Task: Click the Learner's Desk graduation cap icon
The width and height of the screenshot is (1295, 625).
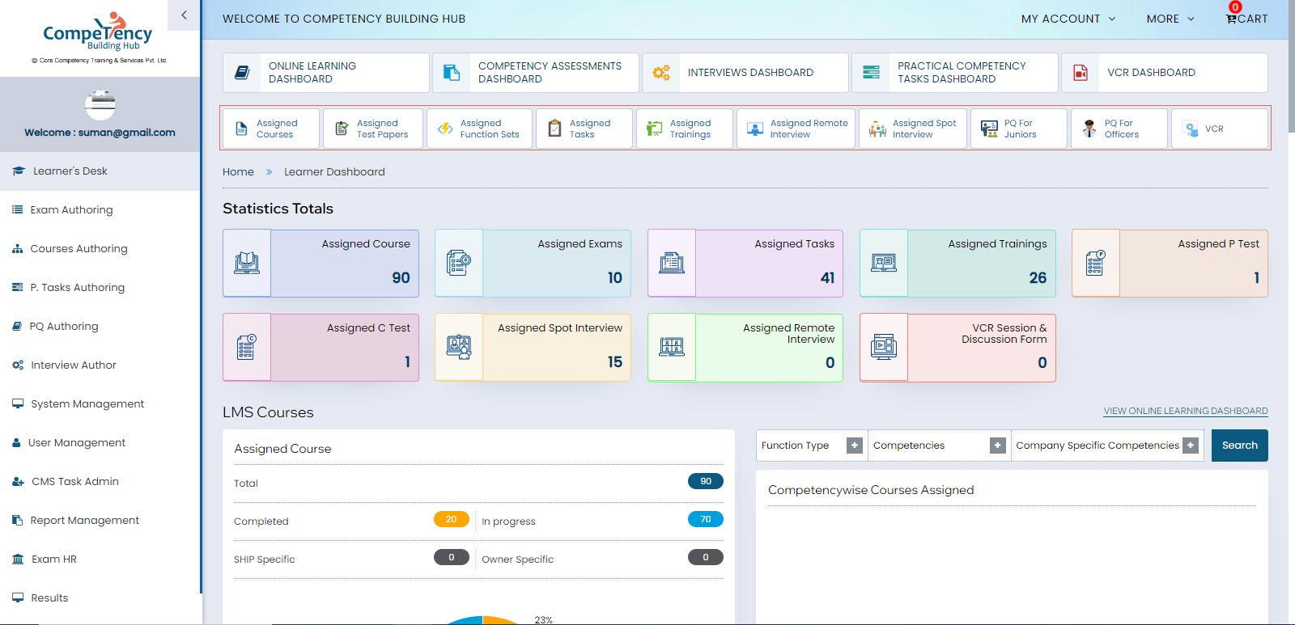Action: [x=19, y=171]
